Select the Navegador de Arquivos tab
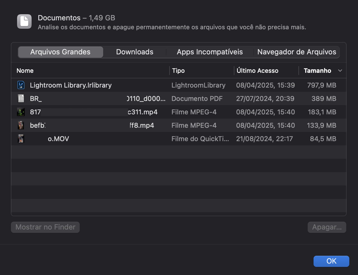This screenshot has width=358, height=275. pos(297,52)
